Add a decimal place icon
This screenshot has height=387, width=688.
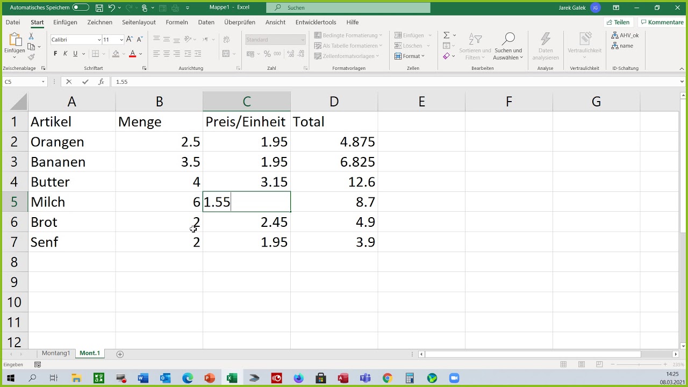click(x=290, y=54)
